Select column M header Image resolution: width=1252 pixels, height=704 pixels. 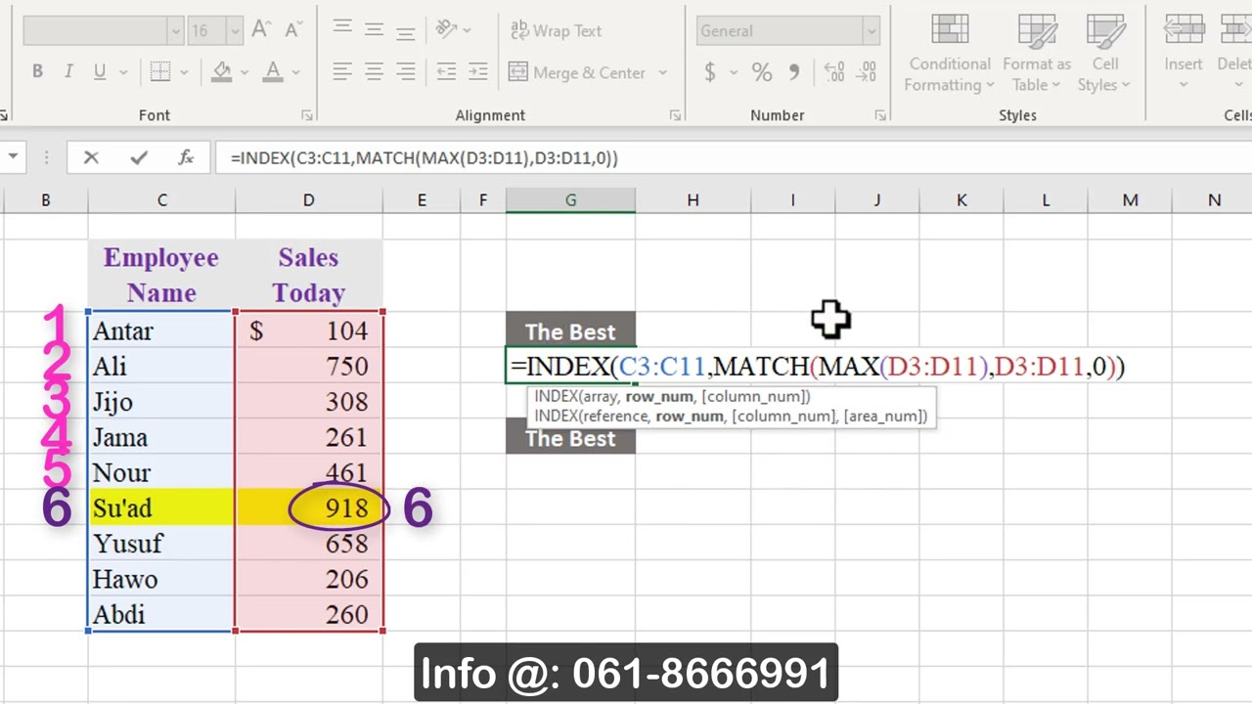point(1130,199)
